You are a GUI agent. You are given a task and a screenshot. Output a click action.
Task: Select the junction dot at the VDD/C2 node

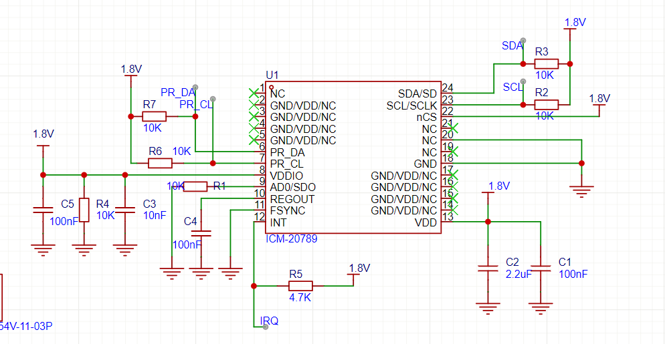click(488, 222)
